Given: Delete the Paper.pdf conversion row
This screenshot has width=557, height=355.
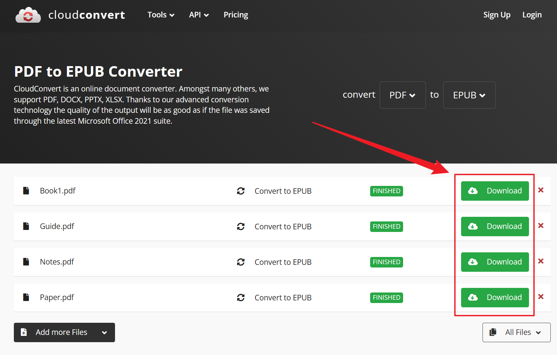Looking at the screenshot, I should coord(541,297).
